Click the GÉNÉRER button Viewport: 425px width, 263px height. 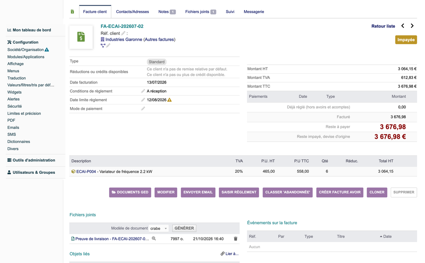pyautogui.click(x=184, y=228)
